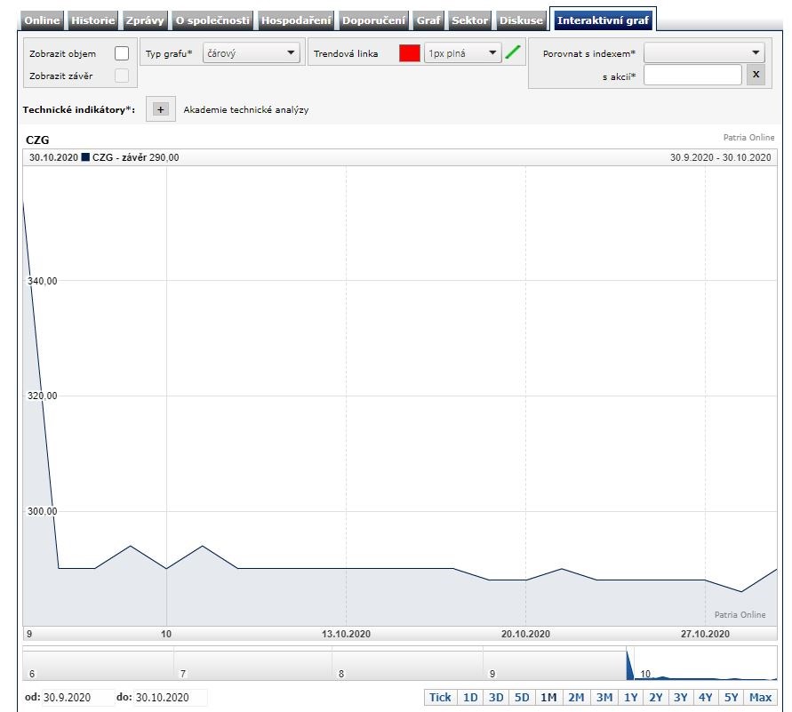Image resolution: width=792 pixels, height=712 pixels.
Task: Open Akademie technické analýzy link
Action: pyautogui.click(x=246, y=110)
